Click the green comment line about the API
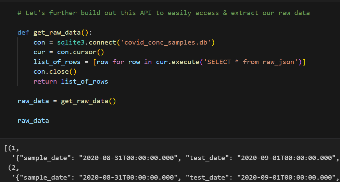 [x=163, y=13]
